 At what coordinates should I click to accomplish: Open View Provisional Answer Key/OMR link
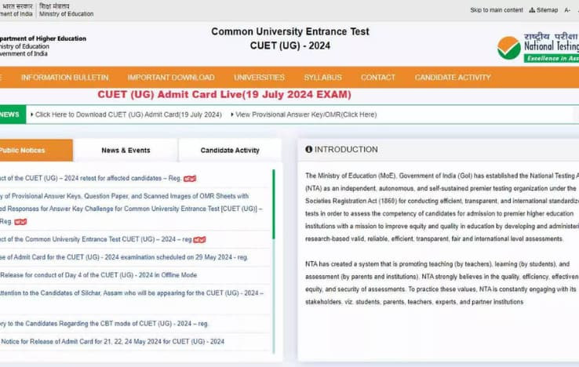pos(306,114)
